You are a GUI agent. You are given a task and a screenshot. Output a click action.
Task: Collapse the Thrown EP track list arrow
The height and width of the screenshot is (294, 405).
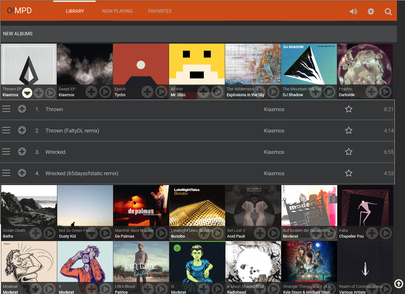pos(27,92)
